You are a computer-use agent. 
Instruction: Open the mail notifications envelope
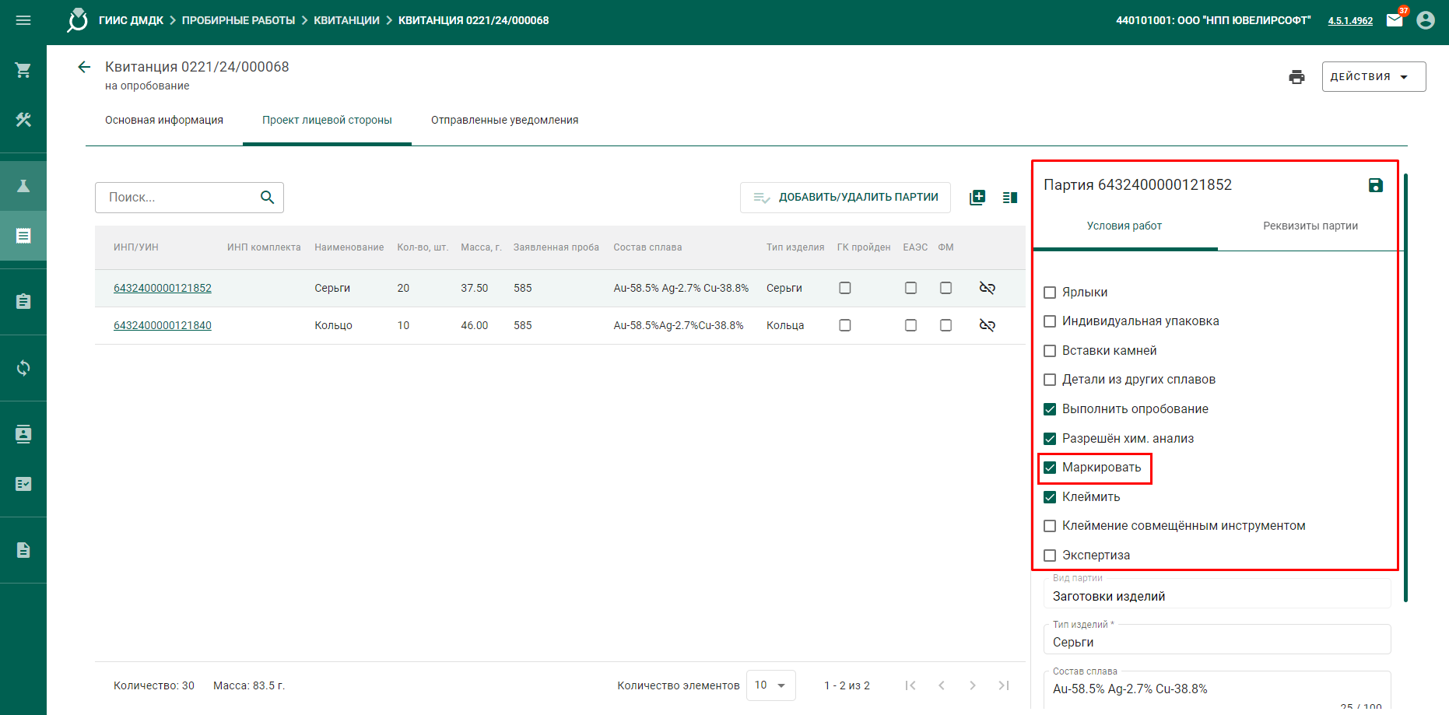1395,20
